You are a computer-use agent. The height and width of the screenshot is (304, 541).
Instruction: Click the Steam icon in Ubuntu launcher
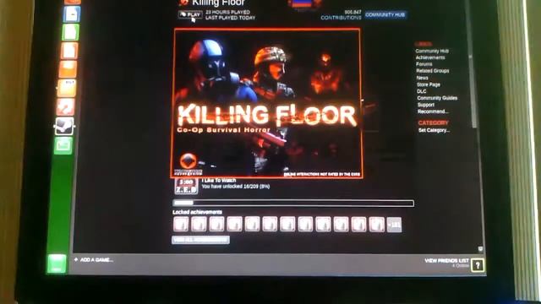coord(64,126)
